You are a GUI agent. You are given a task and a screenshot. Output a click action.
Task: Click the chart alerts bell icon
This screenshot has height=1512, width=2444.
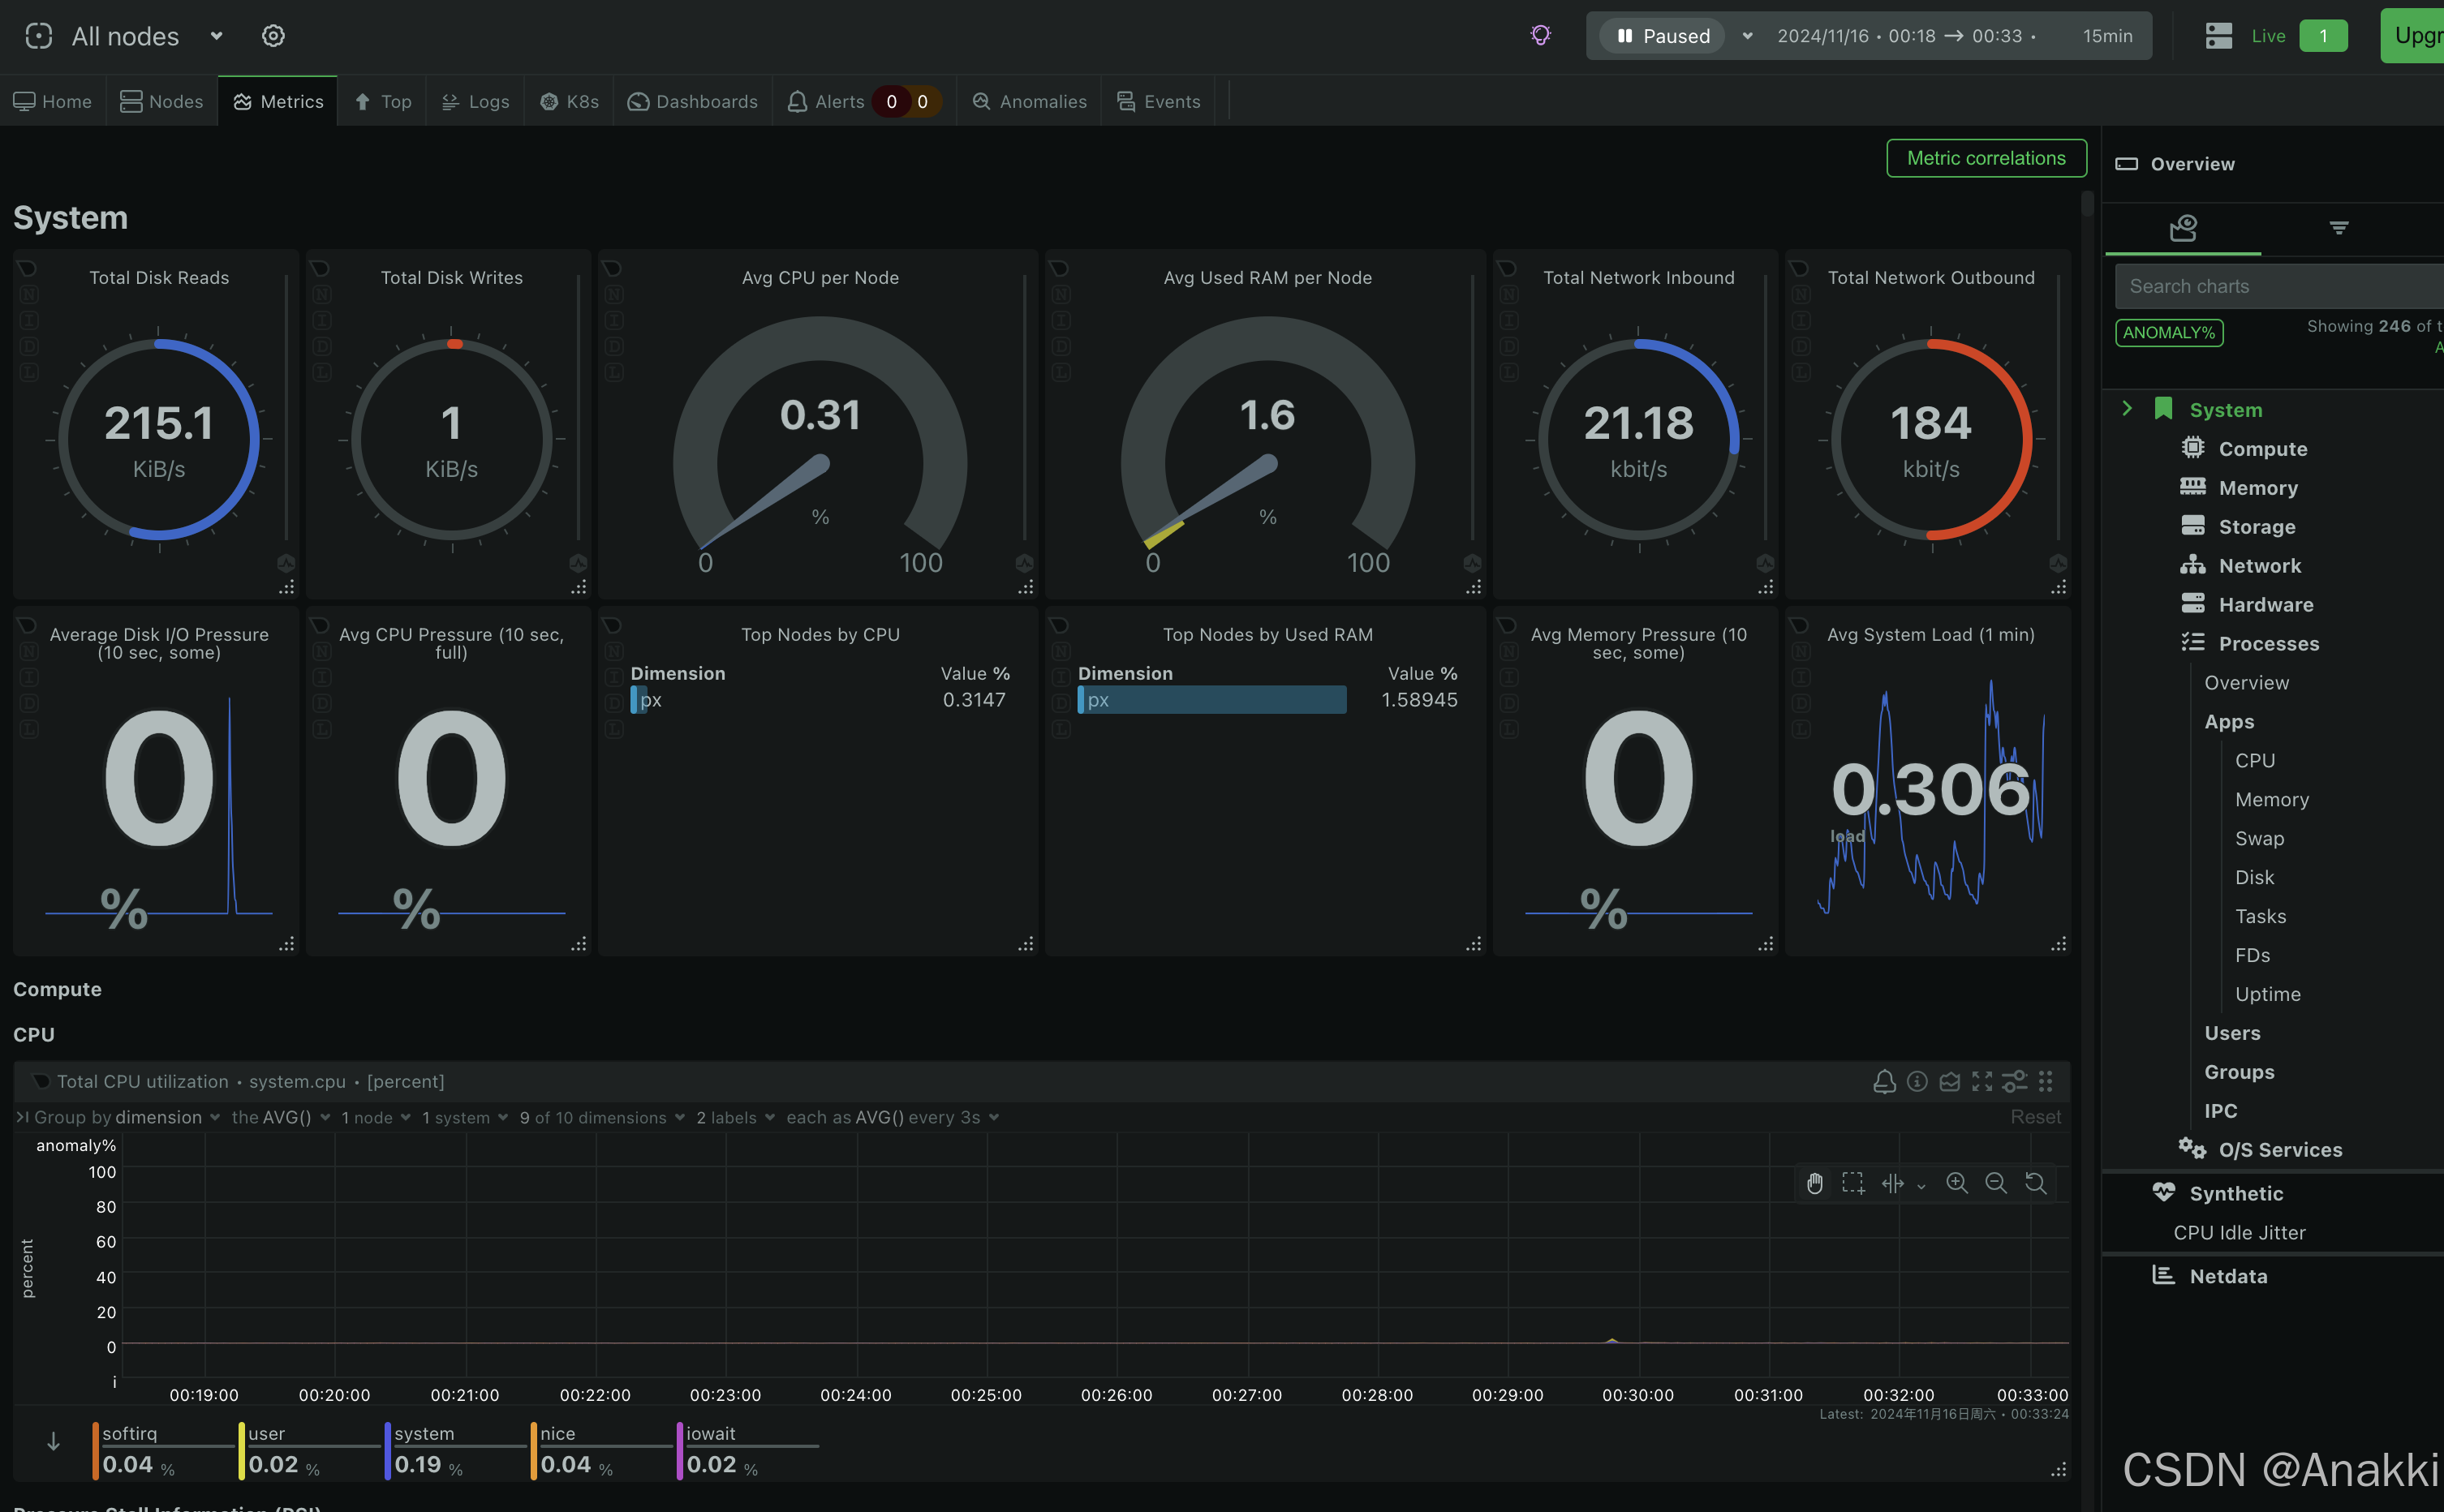(1884, 1081)
